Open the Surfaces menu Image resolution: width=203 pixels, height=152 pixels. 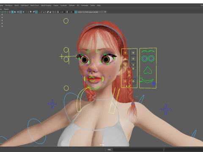(63, 5)
